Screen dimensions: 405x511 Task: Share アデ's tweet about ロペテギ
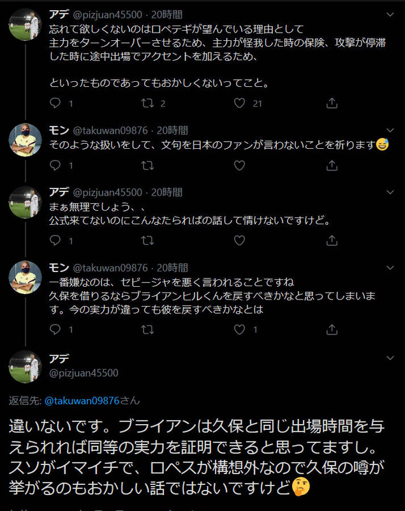(x=331, y=102)
